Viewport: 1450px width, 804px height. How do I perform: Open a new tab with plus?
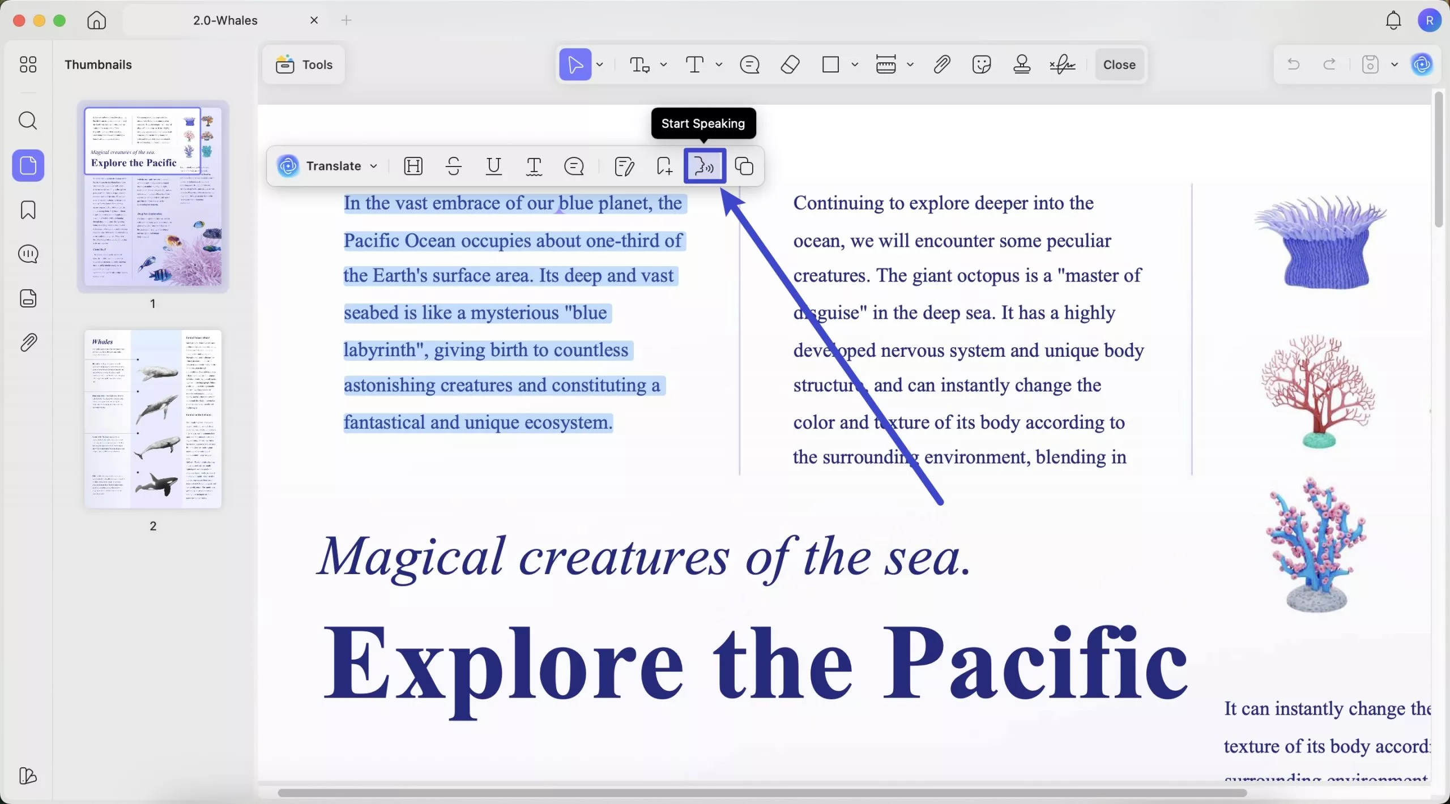(x=346, y=20)
